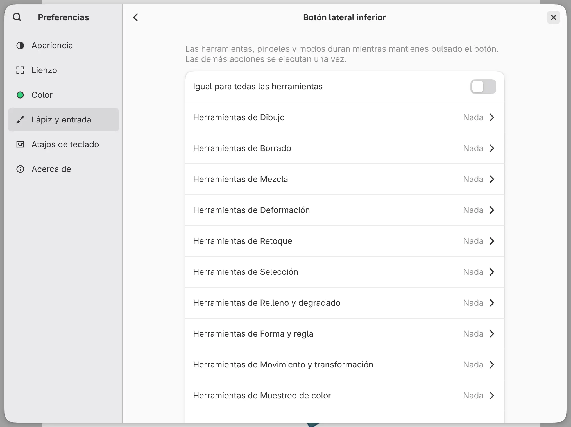Viewport: 571px width, 427px height.
Task: Click the Acerca de info icon
Action: 20,169
